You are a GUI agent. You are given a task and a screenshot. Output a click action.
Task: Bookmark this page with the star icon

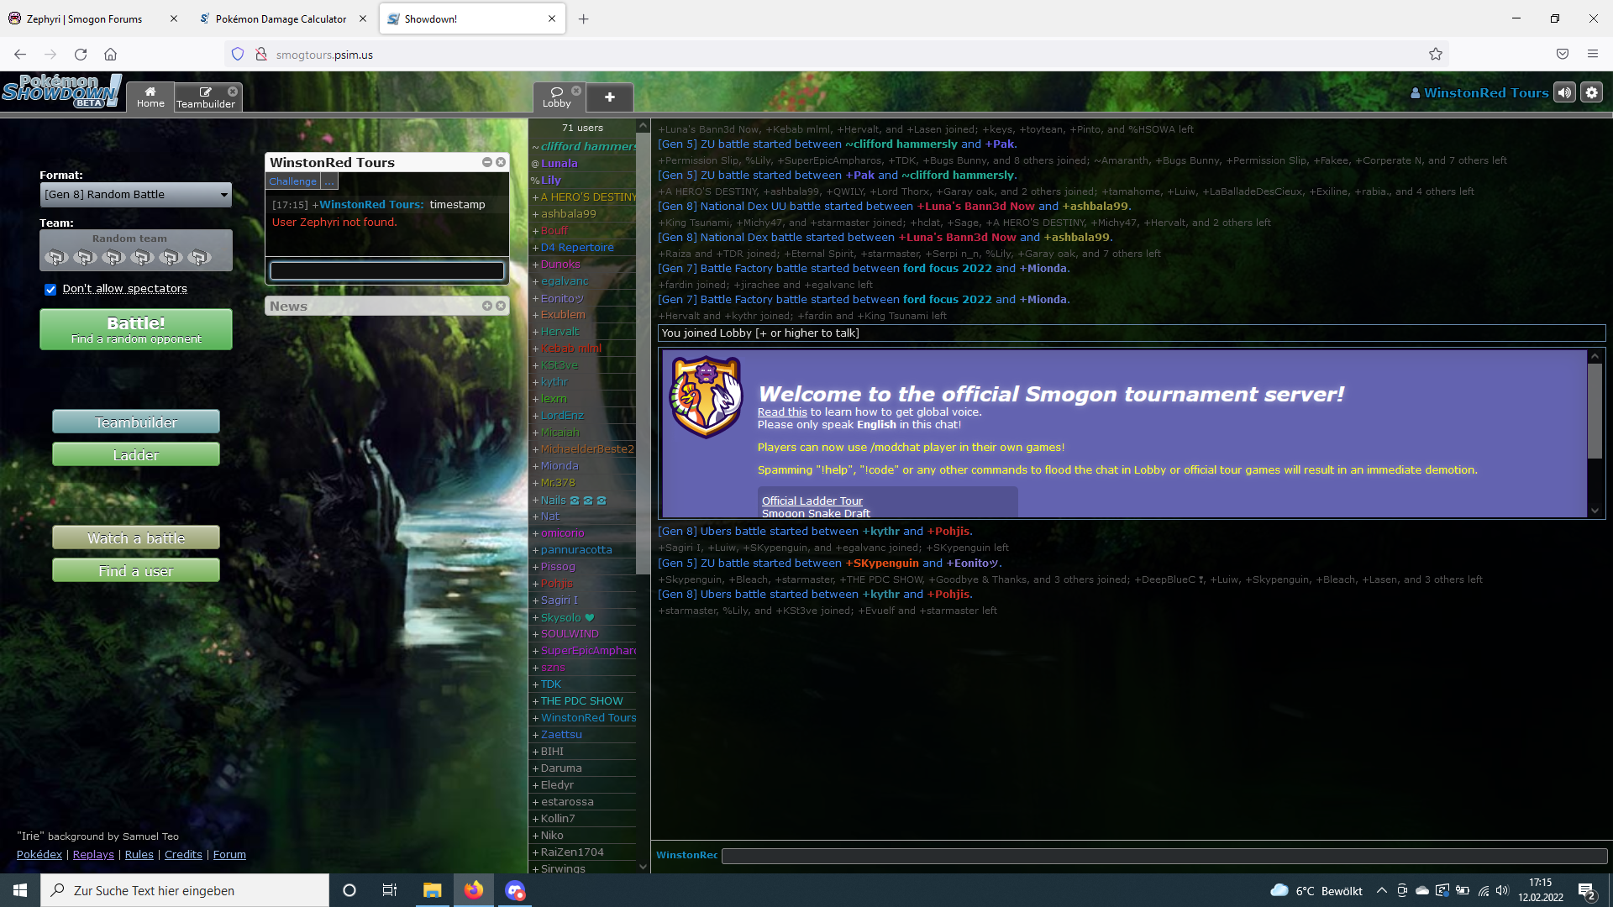pos(1436,55)
